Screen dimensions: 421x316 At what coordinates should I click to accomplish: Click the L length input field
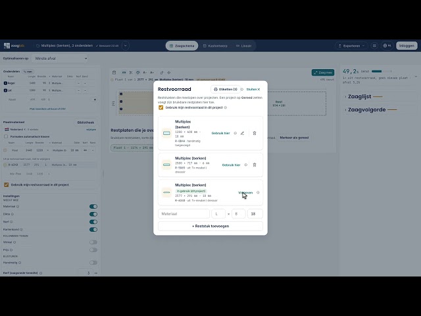pos(218,214)
